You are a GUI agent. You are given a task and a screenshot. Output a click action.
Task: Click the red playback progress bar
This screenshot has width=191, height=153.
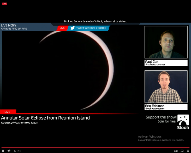pos(95,148)
